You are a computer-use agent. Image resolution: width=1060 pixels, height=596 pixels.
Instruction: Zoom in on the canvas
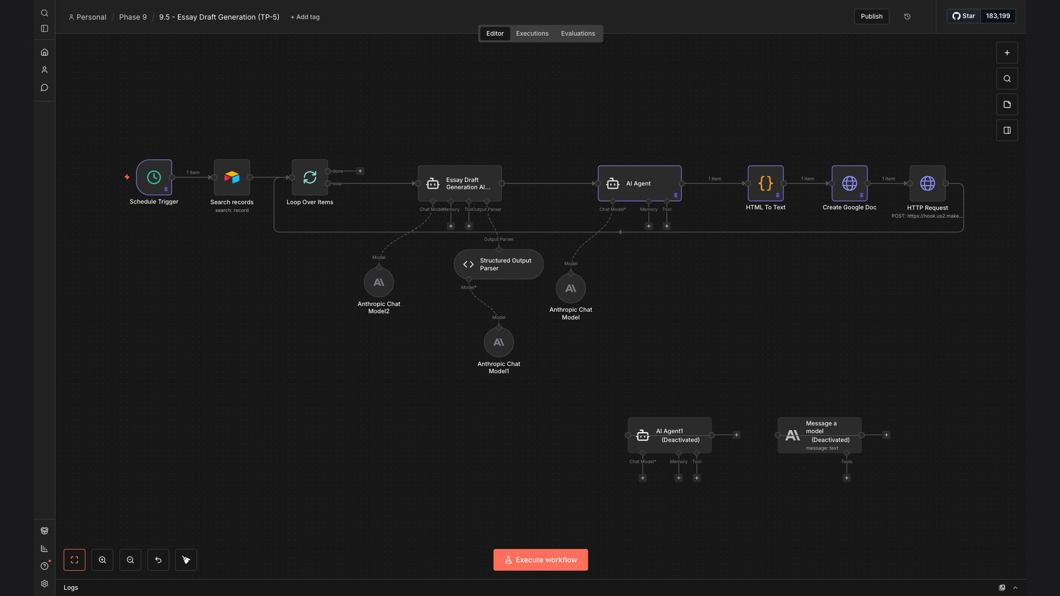(102, 560)
